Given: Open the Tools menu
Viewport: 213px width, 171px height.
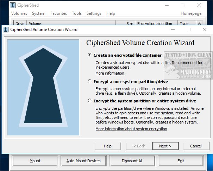Looking at the screenshot, I should 77,13.
